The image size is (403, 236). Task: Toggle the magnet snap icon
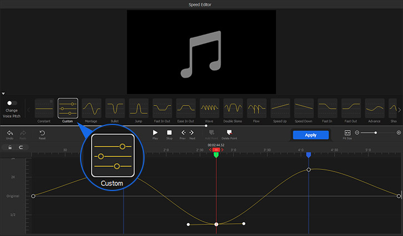click(21, 147)
